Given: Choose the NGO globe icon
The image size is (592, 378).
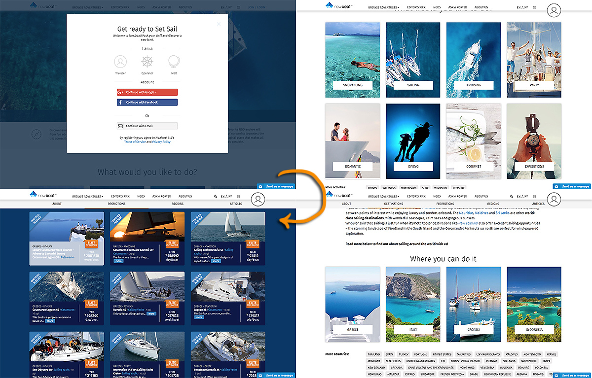Looking at the screenshot, I should tap(174, 62).
